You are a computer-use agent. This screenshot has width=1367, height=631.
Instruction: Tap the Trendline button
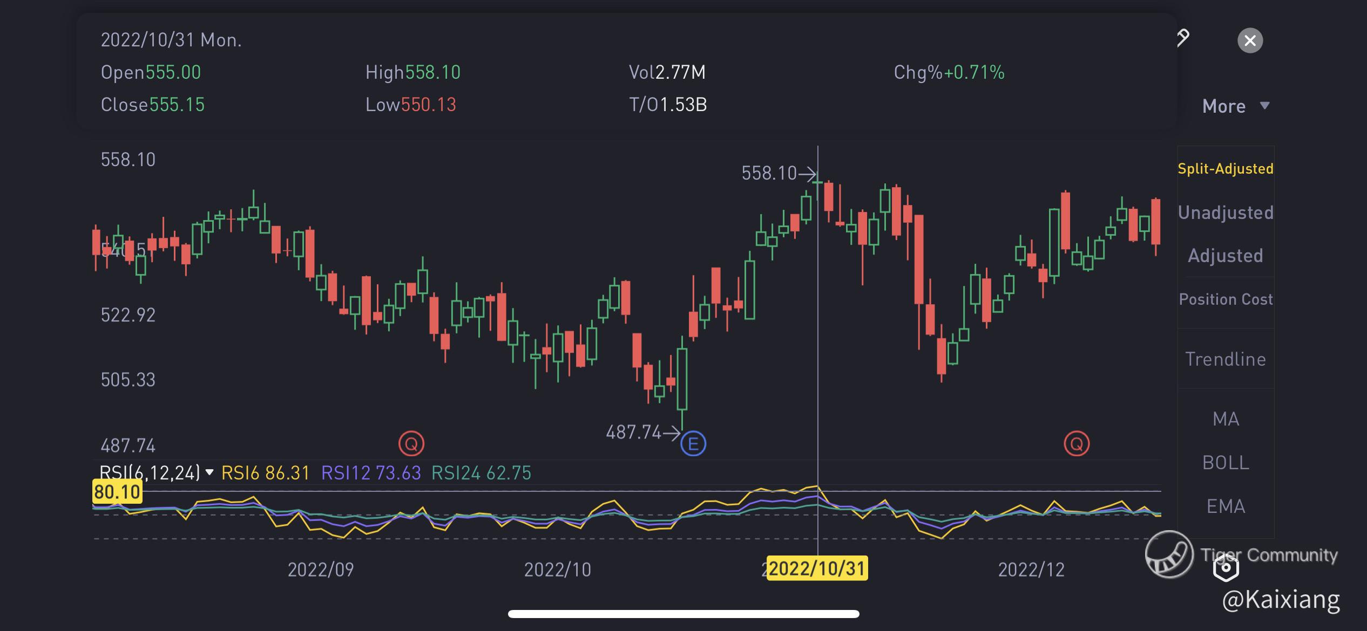click(x=1226, y=359)
